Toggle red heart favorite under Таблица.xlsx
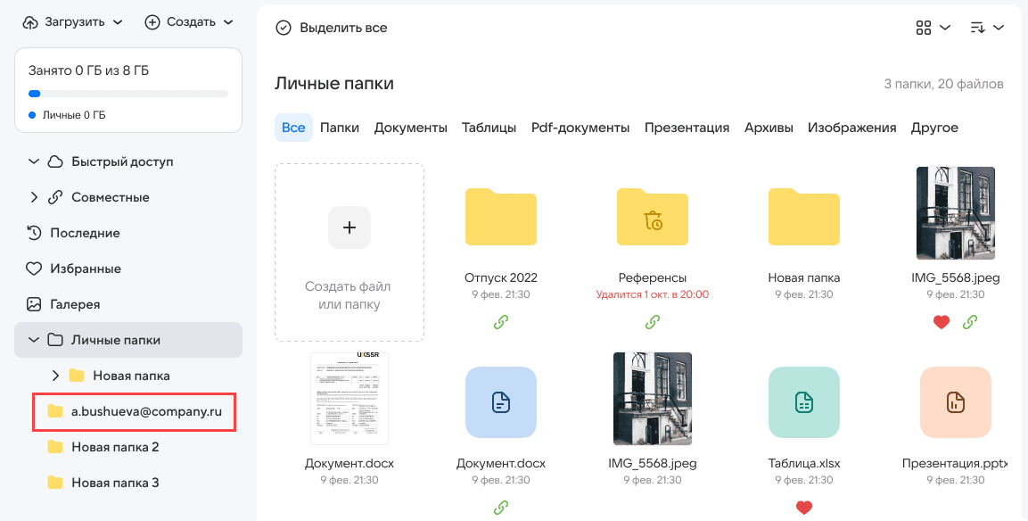Image resolution: width=1028 pixels, height=521 pixels. click(804, 508)
